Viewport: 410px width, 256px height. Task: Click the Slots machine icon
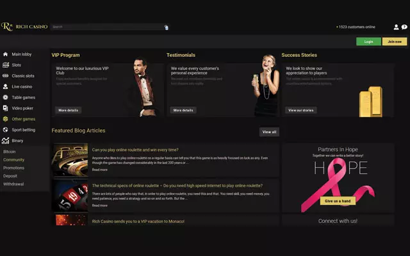pos(5,65)
